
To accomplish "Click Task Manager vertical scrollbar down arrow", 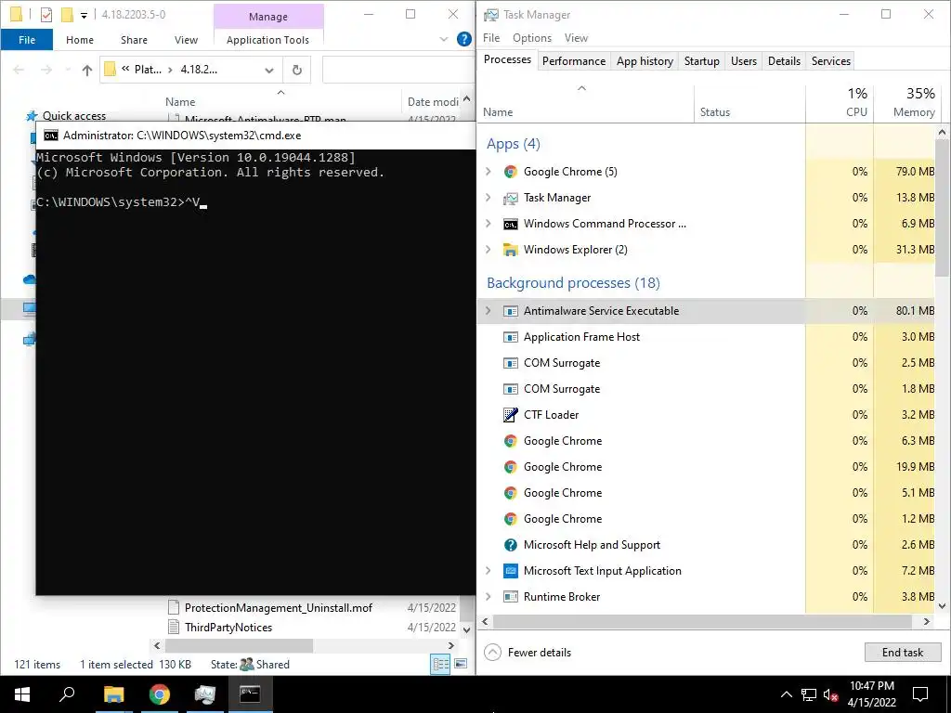I will click(942, 605).
